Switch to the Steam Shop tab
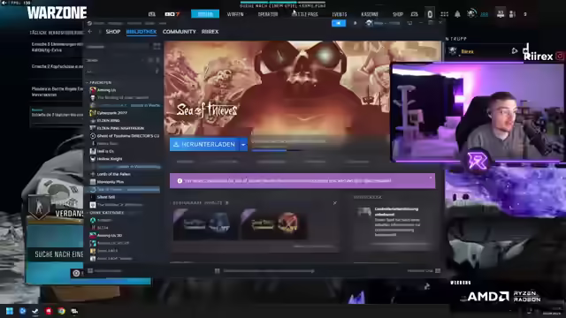Viewport: 566px width, 318px height. (113, 32)
